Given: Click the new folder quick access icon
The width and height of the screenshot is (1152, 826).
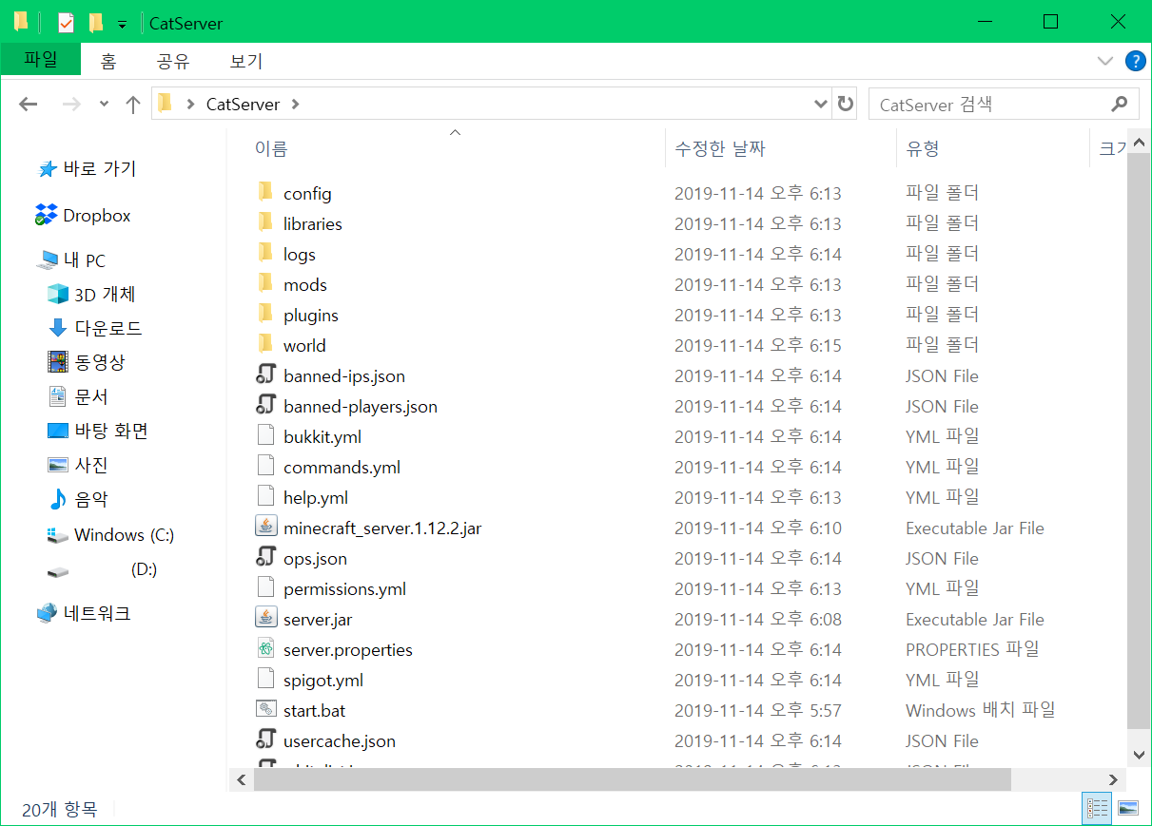Looking at the screenshot, I should coord(95,22).
